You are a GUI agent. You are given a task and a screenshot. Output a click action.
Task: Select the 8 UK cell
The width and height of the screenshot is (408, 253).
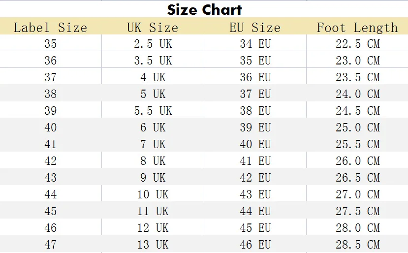pyautogui.click(x=153, y=161)
